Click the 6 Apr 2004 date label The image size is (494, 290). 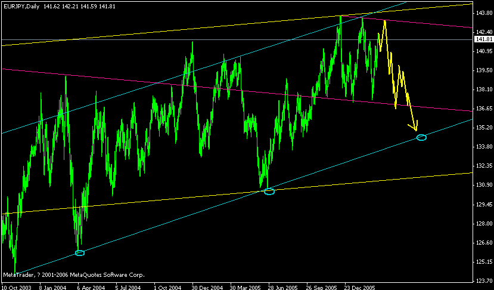click(x=91, y=287)
